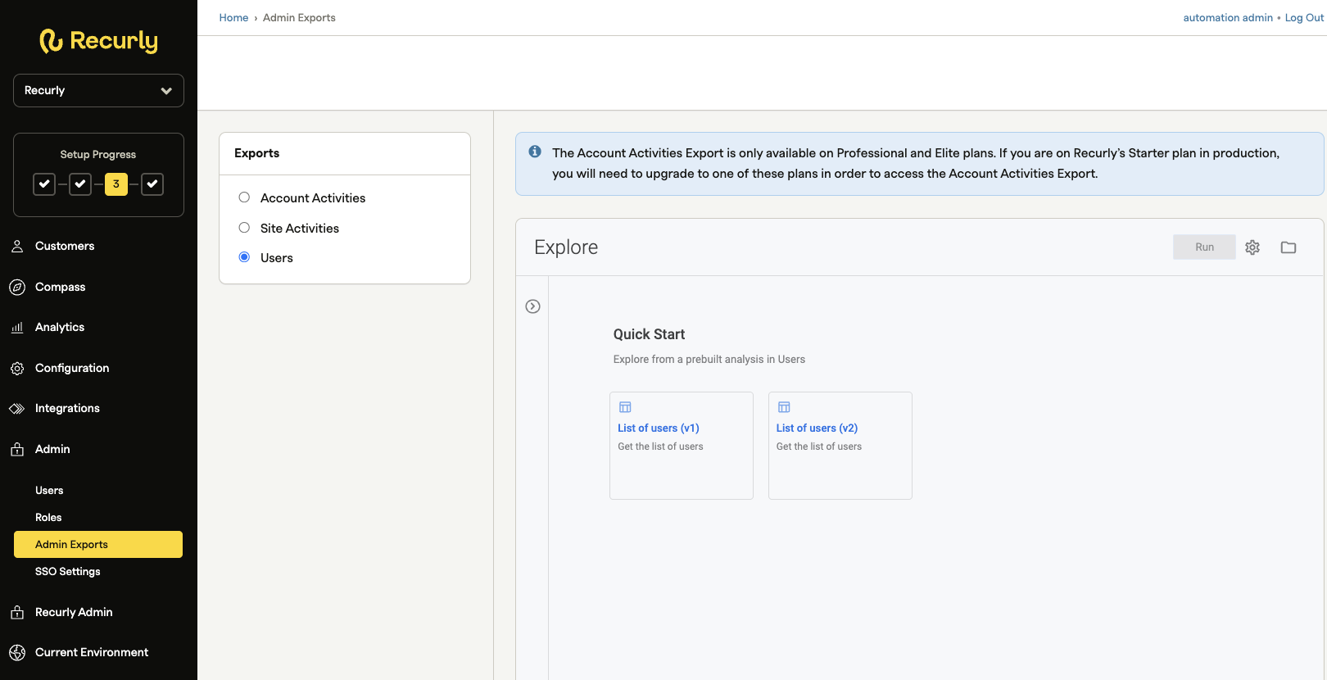Click the Recurly logo
The width and height of the screenshot is (1327, 680).
pos(98,41)
